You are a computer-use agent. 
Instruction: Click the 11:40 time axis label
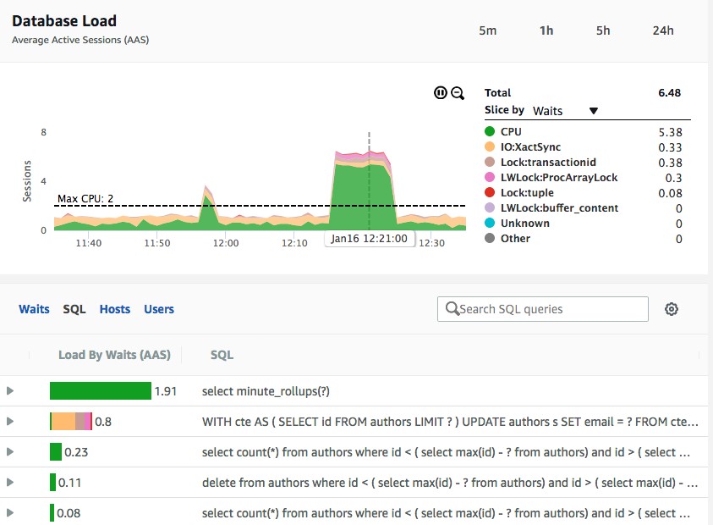point(89,243)
